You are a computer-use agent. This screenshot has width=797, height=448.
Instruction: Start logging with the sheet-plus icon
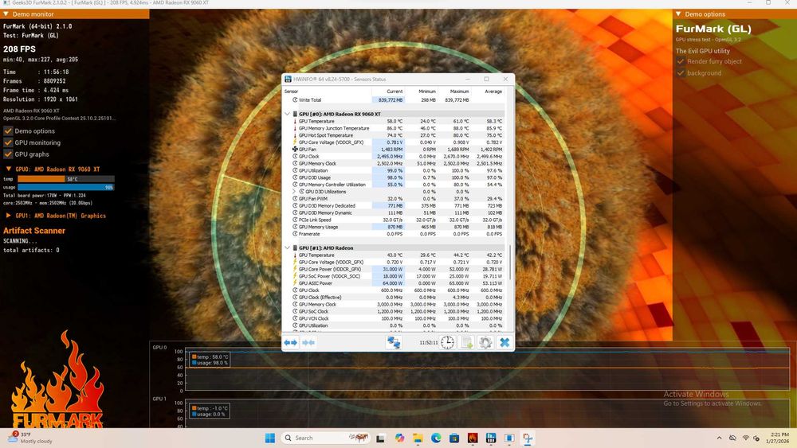click(466, 342)
